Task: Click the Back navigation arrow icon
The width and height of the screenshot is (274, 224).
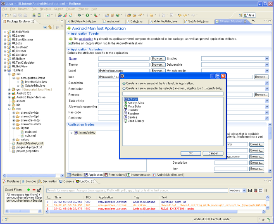Action: tap(185, 15)
